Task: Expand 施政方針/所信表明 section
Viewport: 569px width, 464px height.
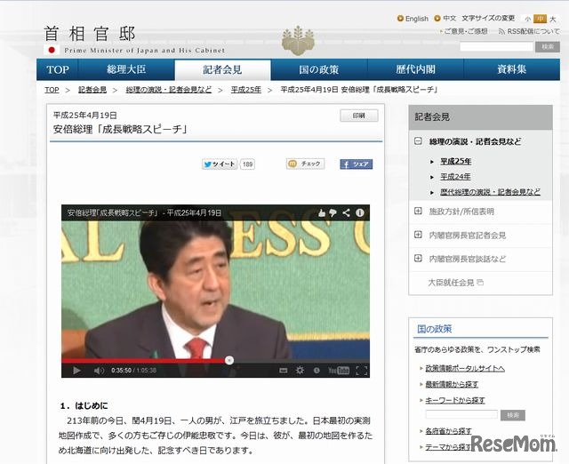Action: 418,211
